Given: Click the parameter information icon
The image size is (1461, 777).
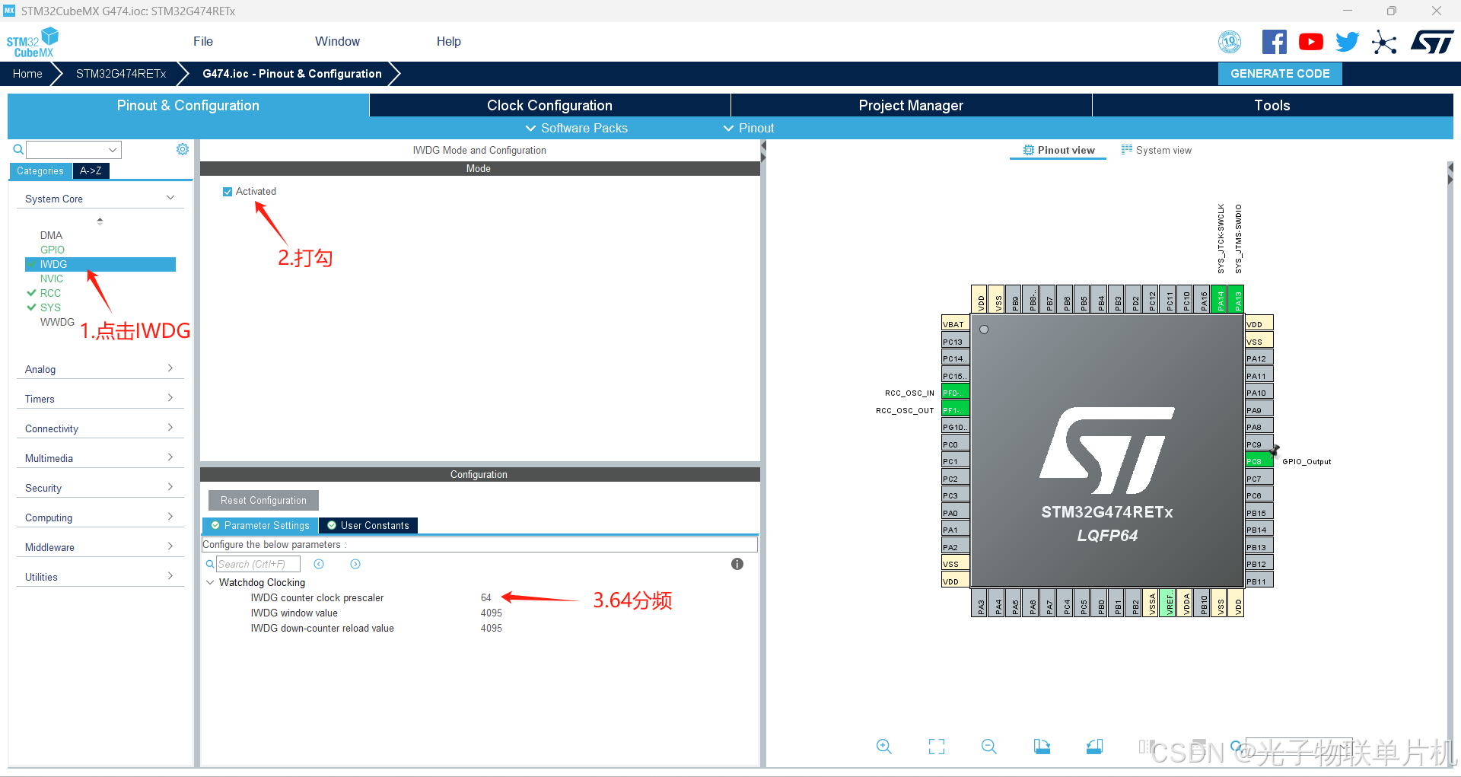Looking at the screenshot, I should (737, 564).
